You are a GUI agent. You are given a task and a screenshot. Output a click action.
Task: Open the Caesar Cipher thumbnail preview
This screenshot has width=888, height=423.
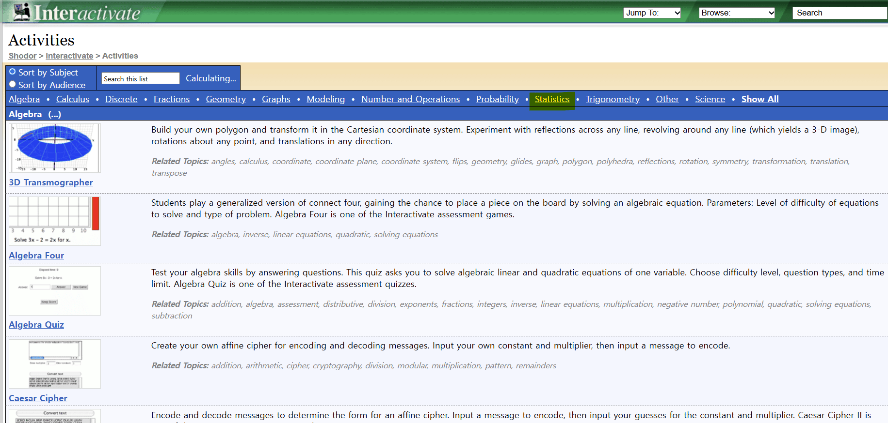(55, 364)
